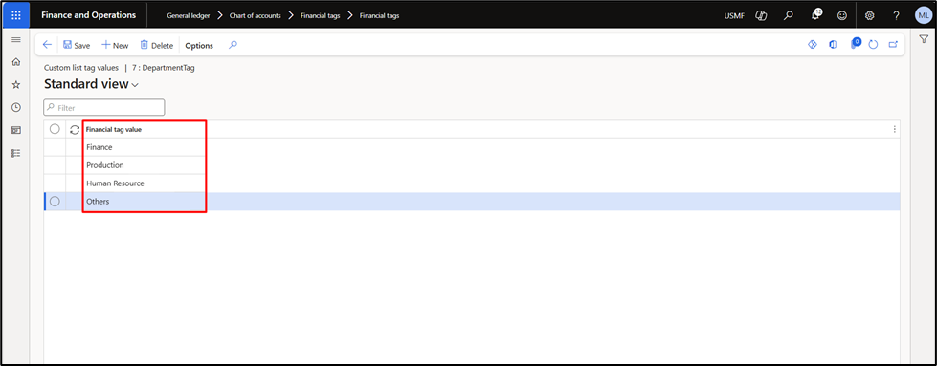
Task: Go to Chart of accounts breadcrumb
Action: pos(256,16)
